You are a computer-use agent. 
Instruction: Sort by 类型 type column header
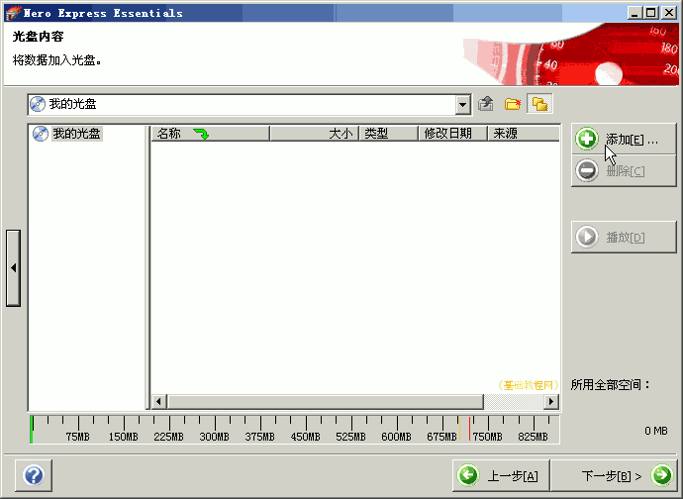pyautogui.click(x=387, y=134)
